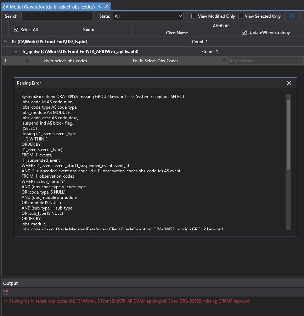Click the refresh icon in the toolbar
304x316 pixels.
point(292,16)
